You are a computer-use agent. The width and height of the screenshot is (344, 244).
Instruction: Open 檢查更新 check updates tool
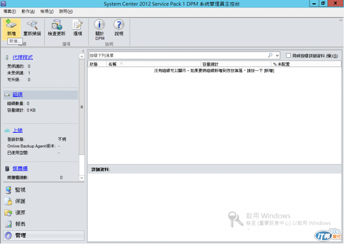tap(57, 24)
